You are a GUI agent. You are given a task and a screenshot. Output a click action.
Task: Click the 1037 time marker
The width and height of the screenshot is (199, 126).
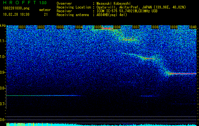136,27
